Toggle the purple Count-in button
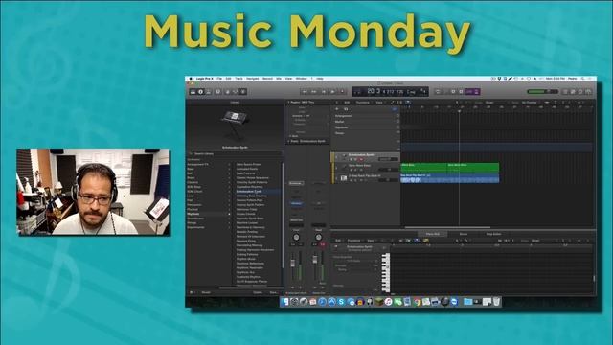The height and width of the screenshot is (345, 613). tap(469, 92)
